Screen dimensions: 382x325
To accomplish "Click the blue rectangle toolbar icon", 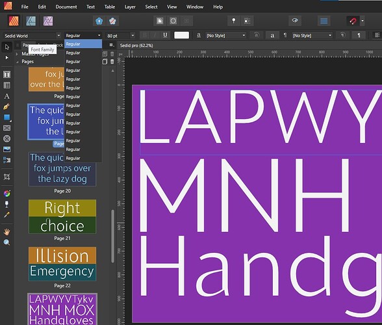I will pyautogui.click(x=324, y=21).
